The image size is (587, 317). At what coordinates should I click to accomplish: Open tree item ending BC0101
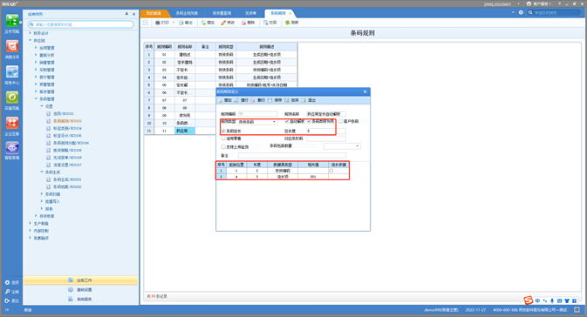(63, 113)
